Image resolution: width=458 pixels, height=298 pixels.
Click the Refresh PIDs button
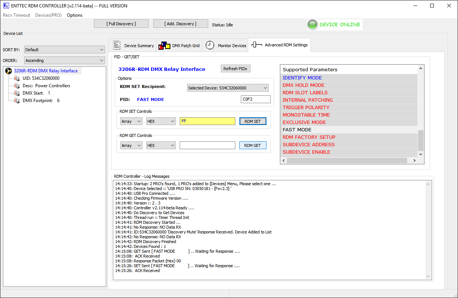click(235, 69)
